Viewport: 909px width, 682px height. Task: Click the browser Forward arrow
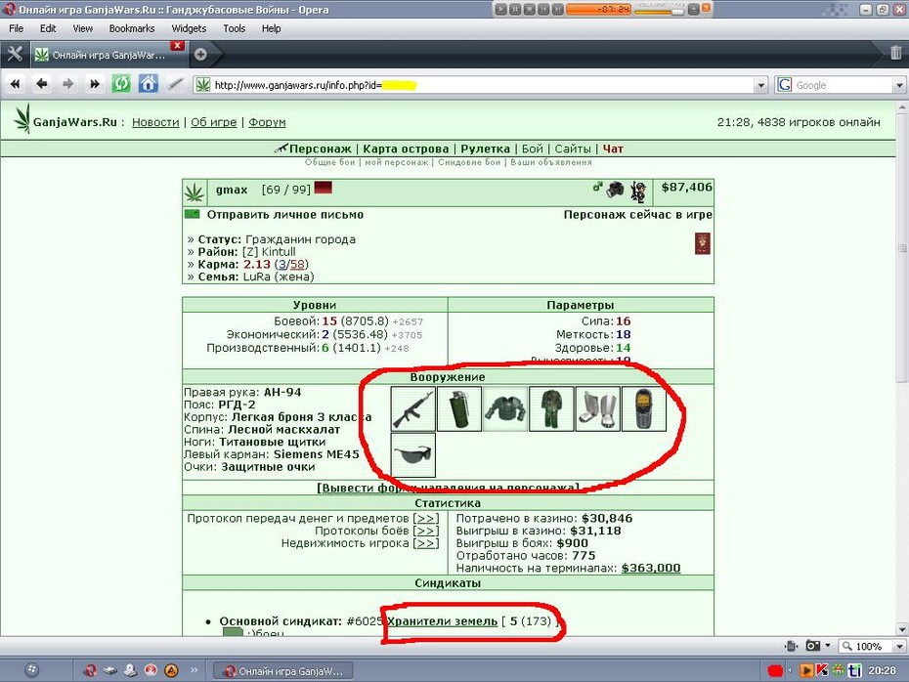tap(67, 84)
